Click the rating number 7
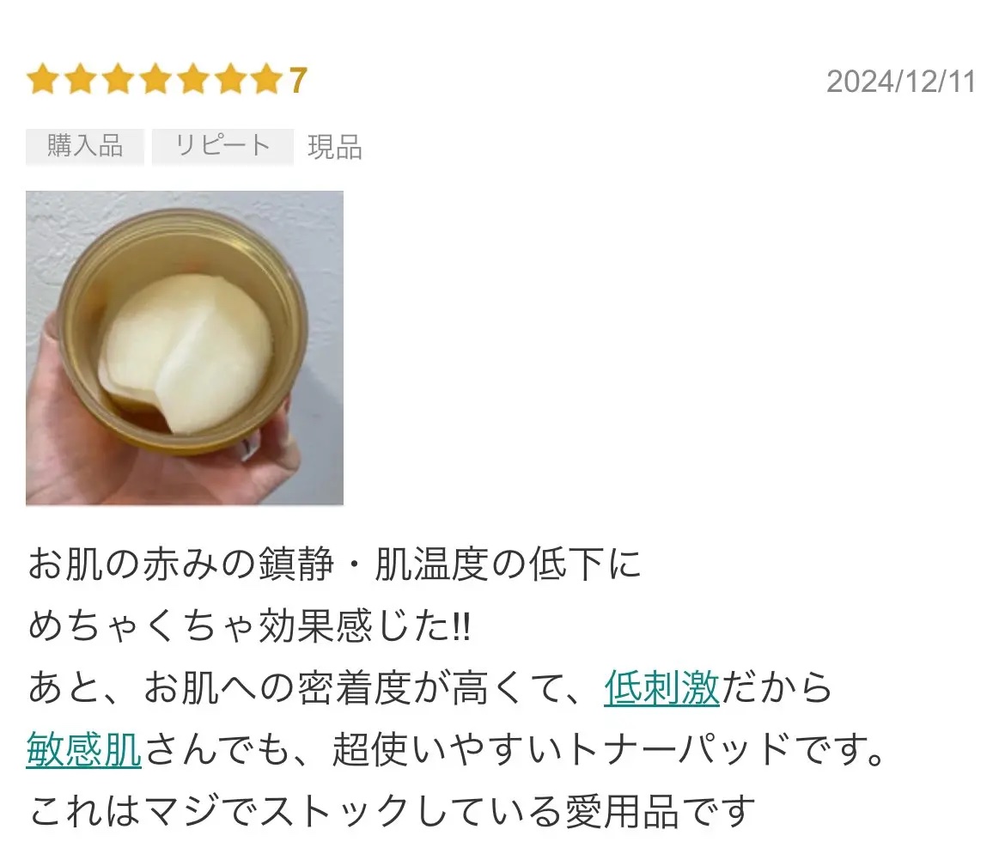The image size is (1005, 854). point(298,81)
